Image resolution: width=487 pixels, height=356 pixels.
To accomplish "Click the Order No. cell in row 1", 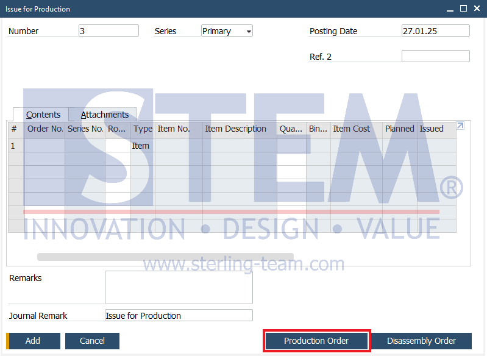I will tap(44, 146).
